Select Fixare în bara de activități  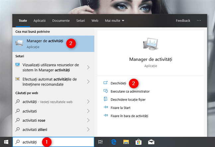tap(129, 116)
